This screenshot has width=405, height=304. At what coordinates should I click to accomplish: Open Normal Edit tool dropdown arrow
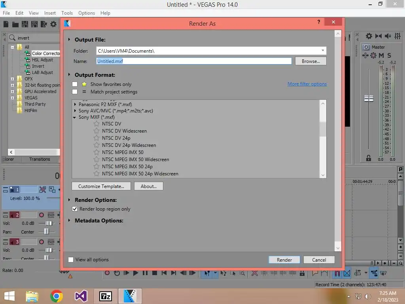[215, 273]
